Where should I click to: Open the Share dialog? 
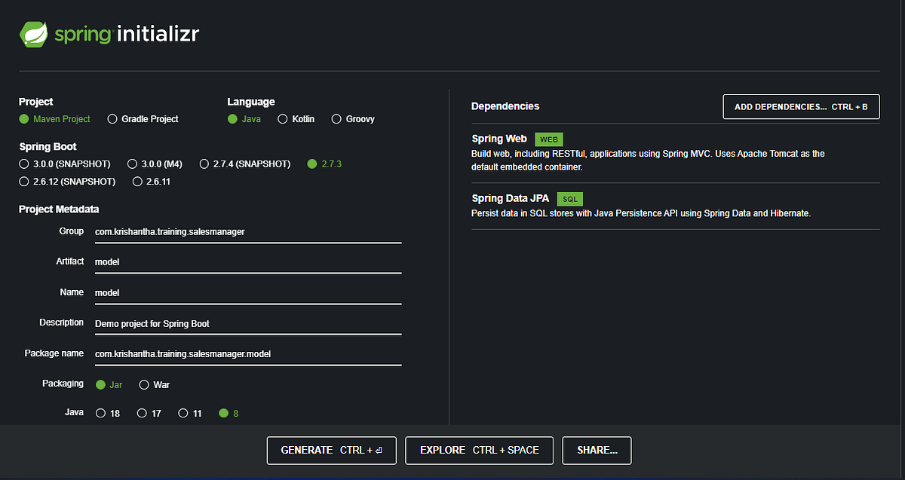point(597,450)
